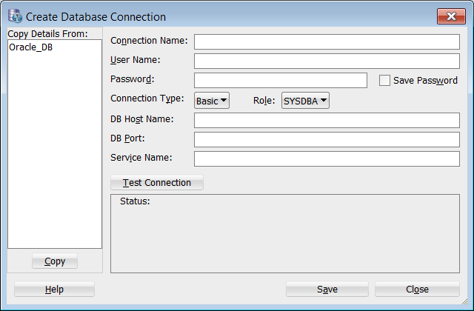
Task: Click the Test Connection button
Action: tap(157, 183)
